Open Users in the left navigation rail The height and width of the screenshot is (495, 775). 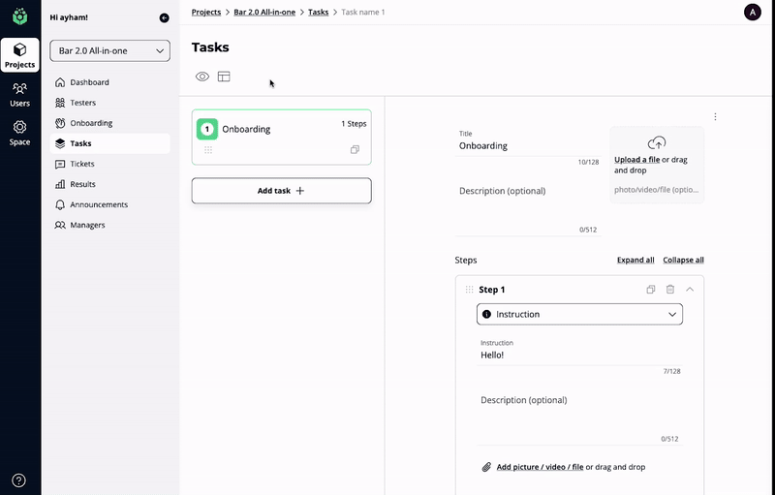(19, 94)
